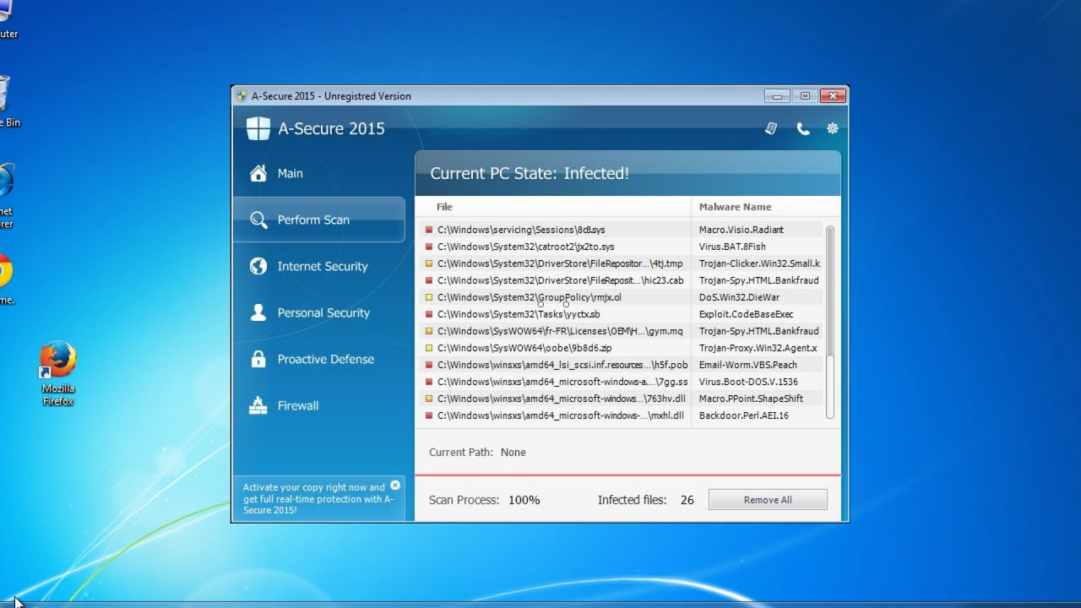This screenshot has width=1081, height=608.
Task: Select the h5f.pob file row
Action: coord(621,365)
